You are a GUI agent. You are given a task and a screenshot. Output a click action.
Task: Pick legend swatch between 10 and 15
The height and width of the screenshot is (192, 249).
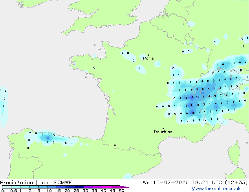[x=52, y=187]
